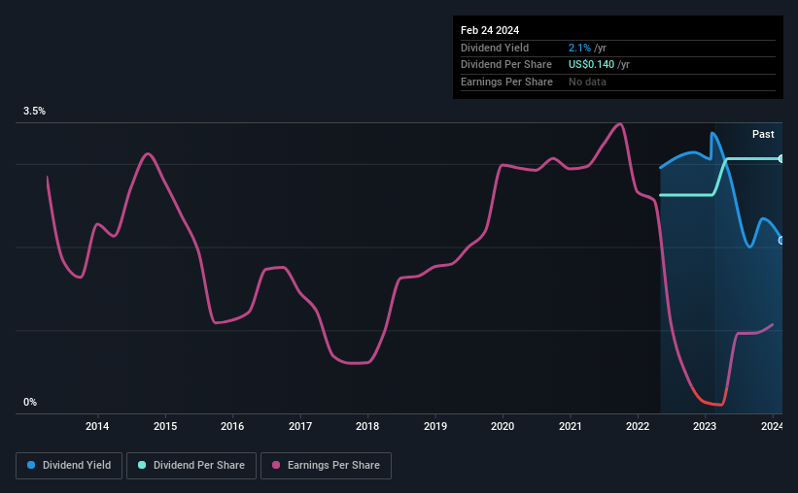
Task: Click the 2020 x-axis year label
Action: click(x=503, y=426)
